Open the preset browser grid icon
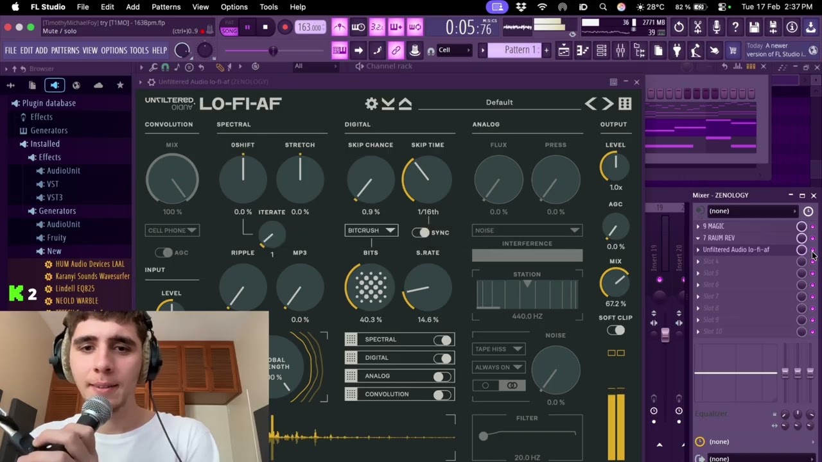Screen dimensions: 822x462 point(625,103)
